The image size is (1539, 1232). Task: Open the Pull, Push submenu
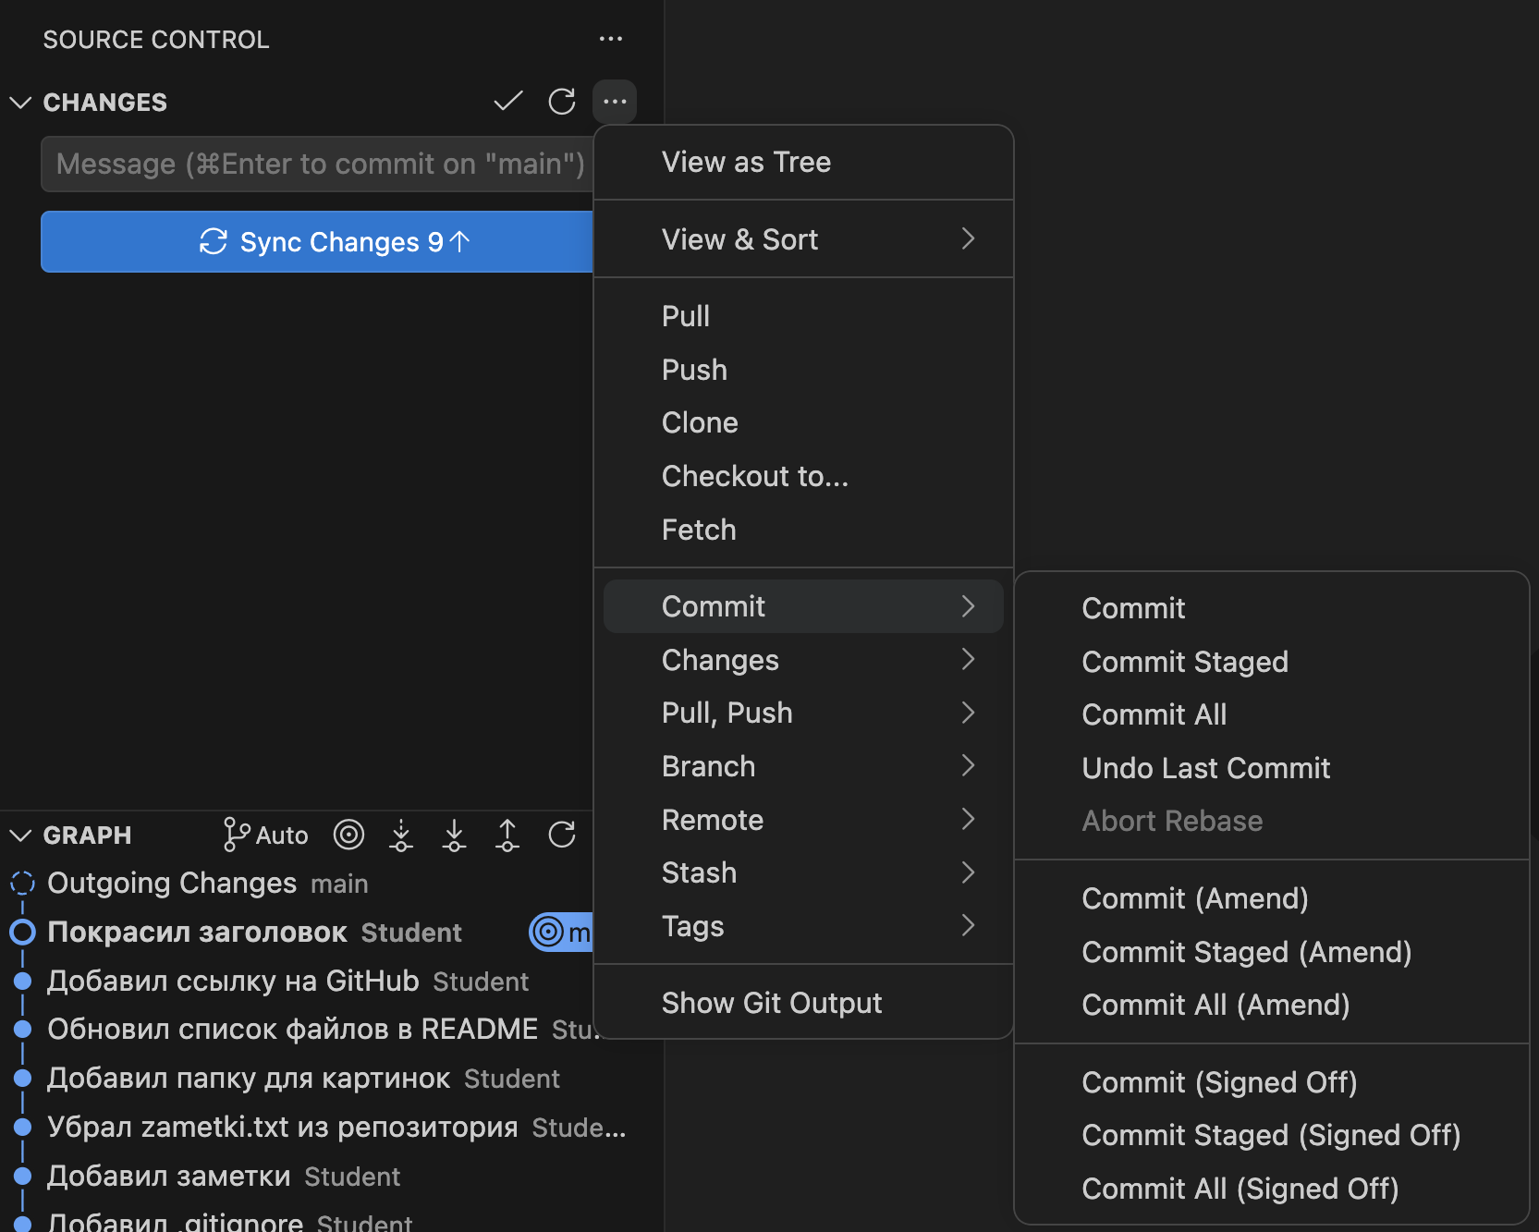tap(803, 713)
